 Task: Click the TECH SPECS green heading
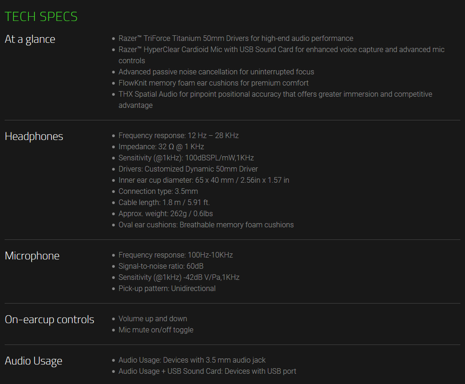[41, 17]
